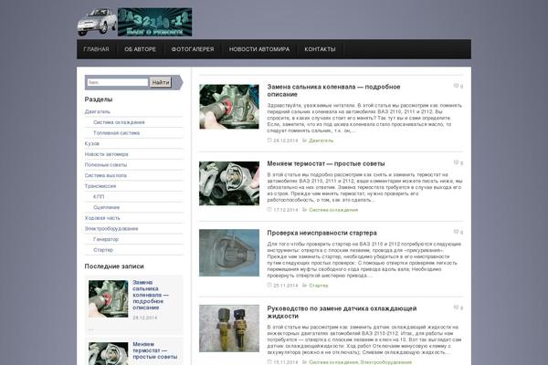This screenshot has height=365, width=548.
Task: Focus the search input field
Action: (x=118, y=82)
